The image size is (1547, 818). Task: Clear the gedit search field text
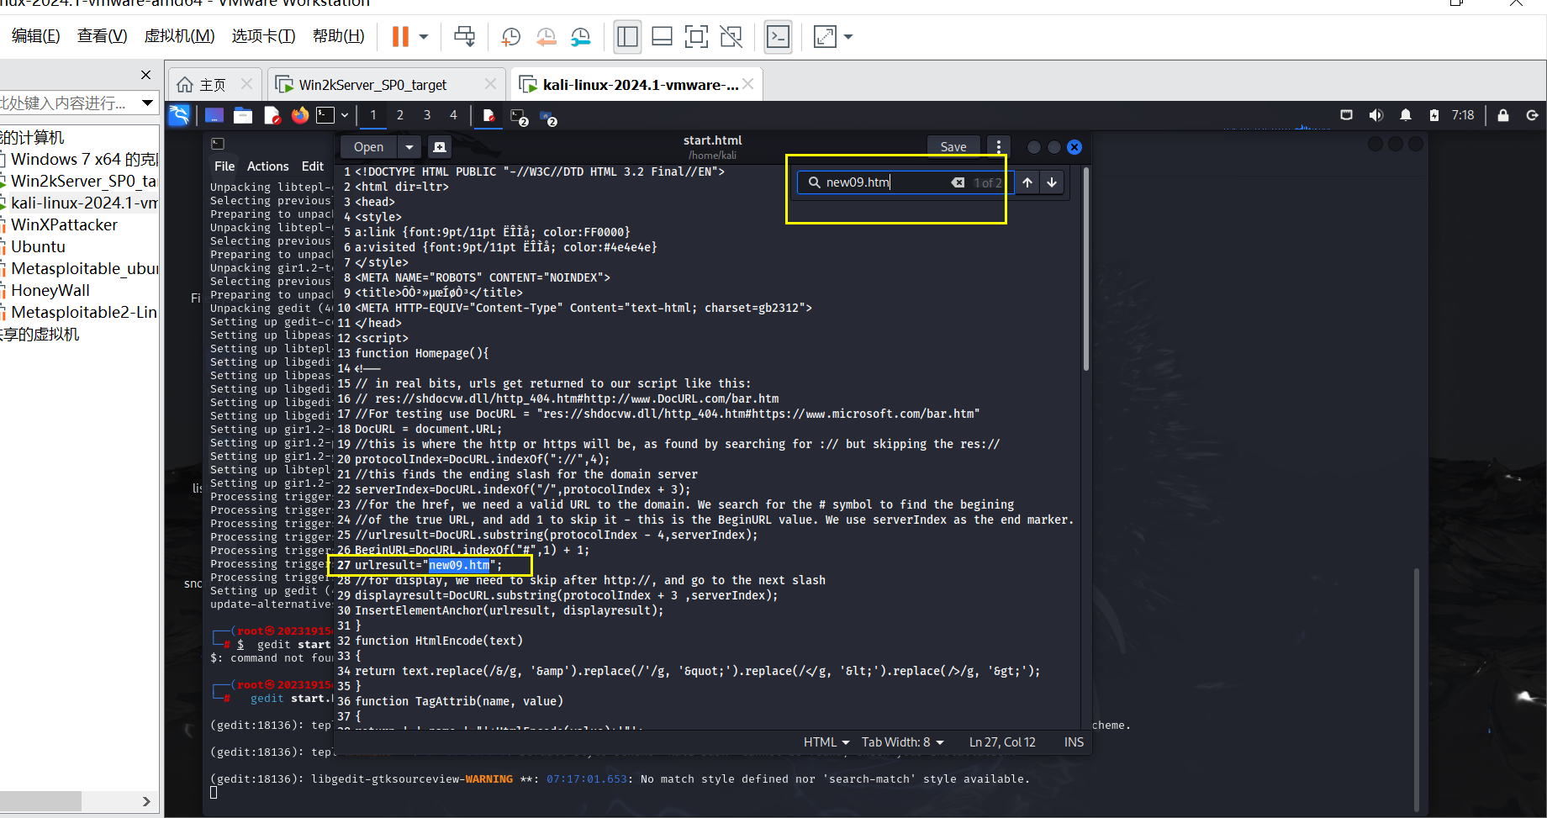pos(958,182)
